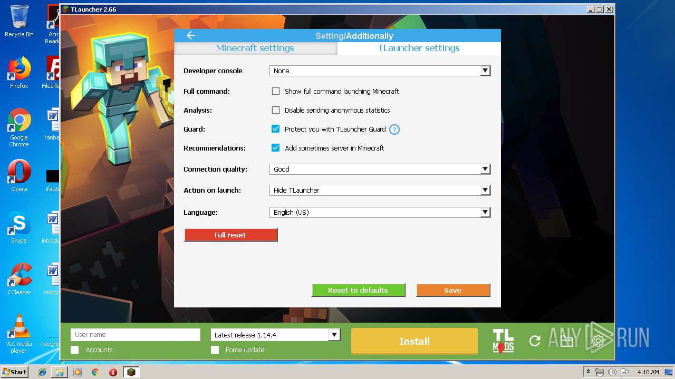
Task: Uncheck Add sometimes server in Minecraft
Action: click(275, 148)
